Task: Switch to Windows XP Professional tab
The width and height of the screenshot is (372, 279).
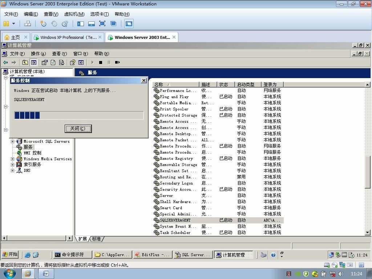Action: [x=68, y=37]
